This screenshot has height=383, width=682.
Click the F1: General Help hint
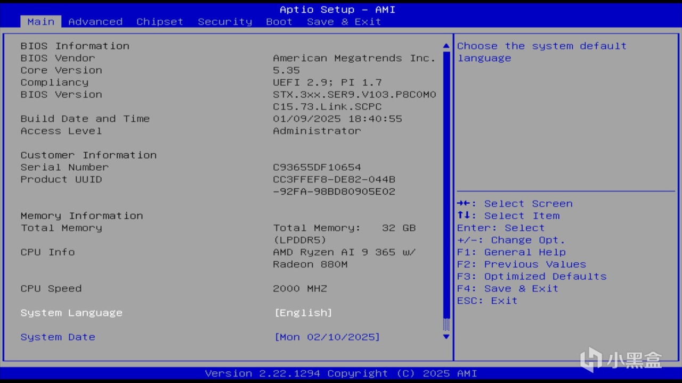pyautogui.click(x=511, y=252)
